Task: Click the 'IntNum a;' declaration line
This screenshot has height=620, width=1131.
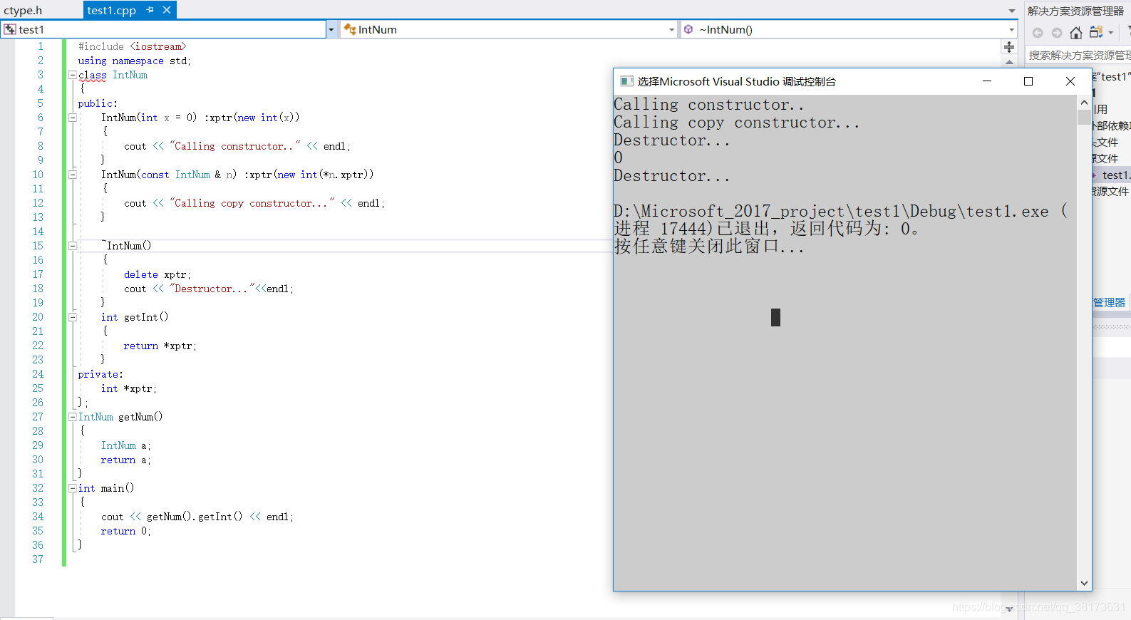Action: coord(126,445)
